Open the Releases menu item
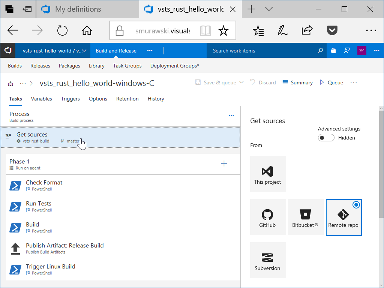This screenshot has height=288, width=384. (40, 66)
